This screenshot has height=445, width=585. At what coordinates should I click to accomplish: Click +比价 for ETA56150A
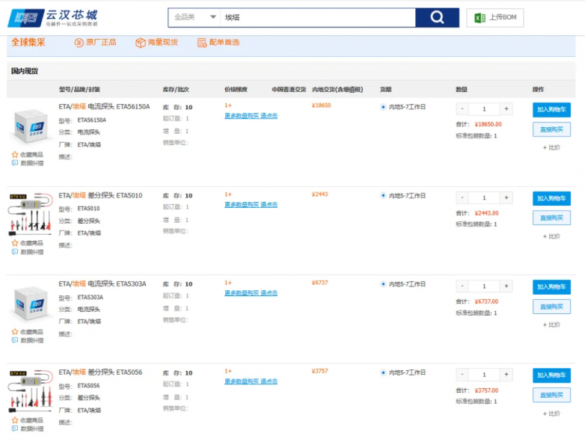coord(551,148)
